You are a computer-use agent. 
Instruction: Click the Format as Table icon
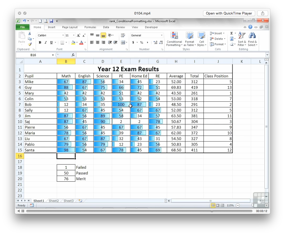(189, 39)
